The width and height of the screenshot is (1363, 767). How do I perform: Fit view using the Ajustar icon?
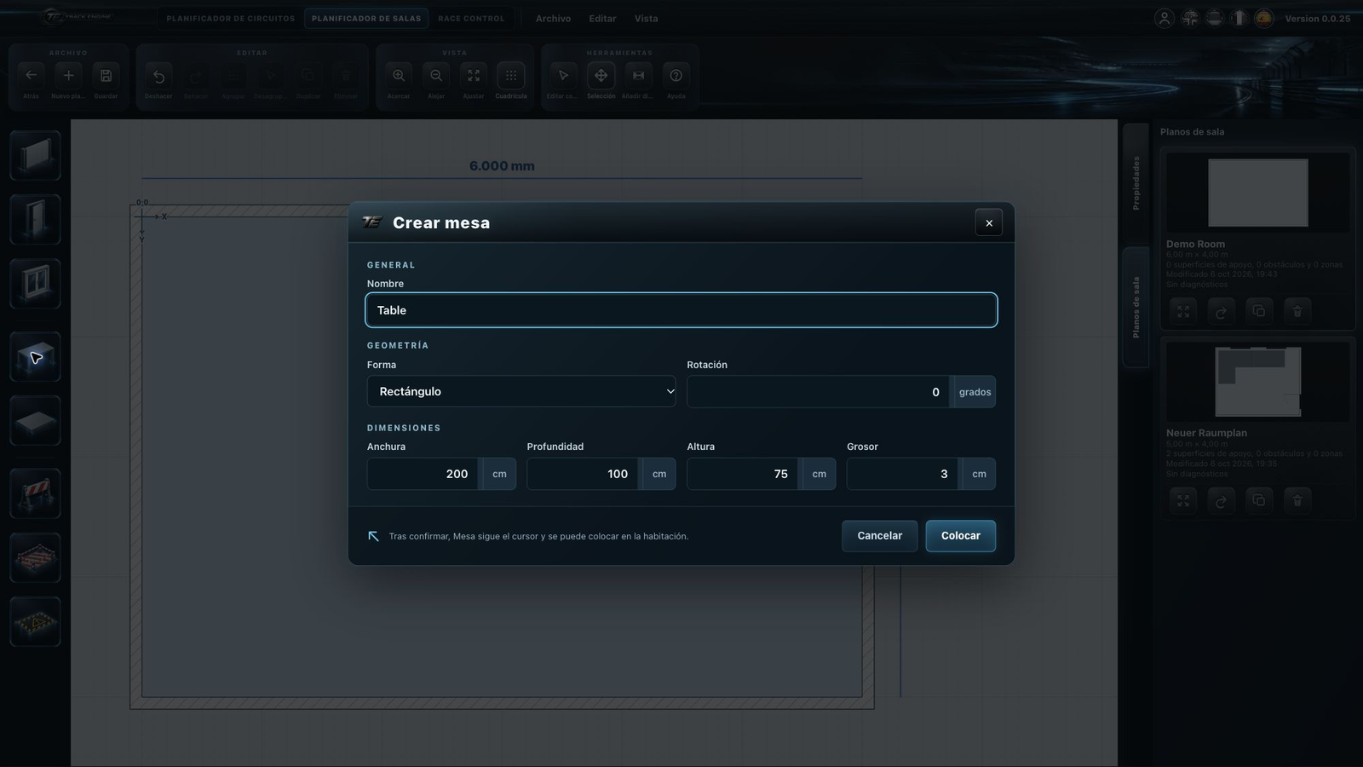474,76
